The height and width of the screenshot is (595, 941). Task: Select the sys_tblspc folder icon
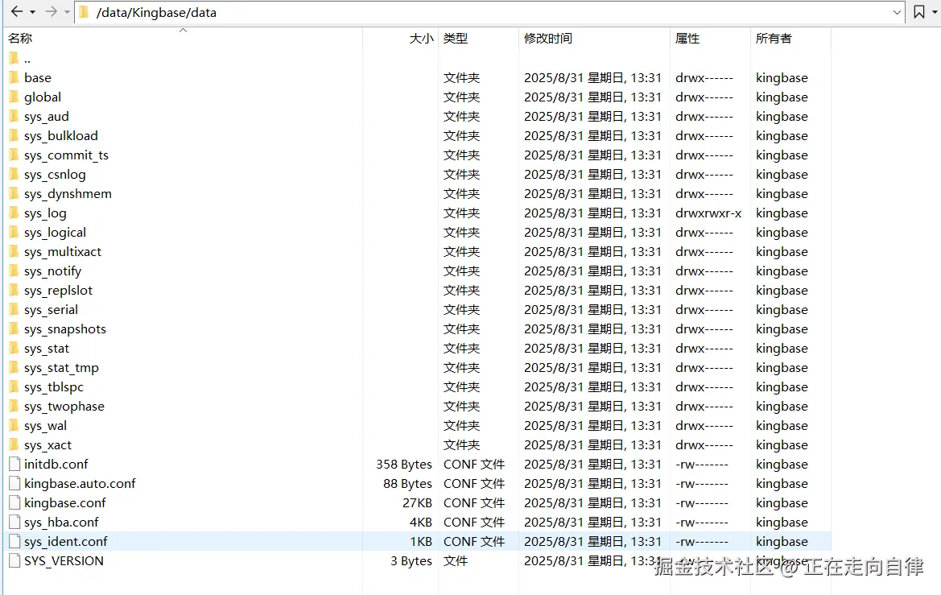tap(14, 386)
